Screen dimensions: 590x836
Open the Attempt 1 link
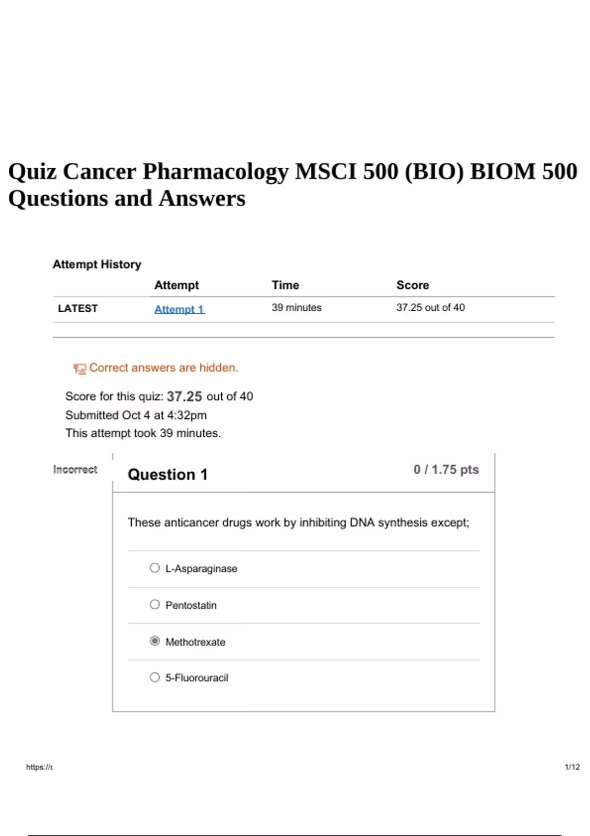[179, 309]
